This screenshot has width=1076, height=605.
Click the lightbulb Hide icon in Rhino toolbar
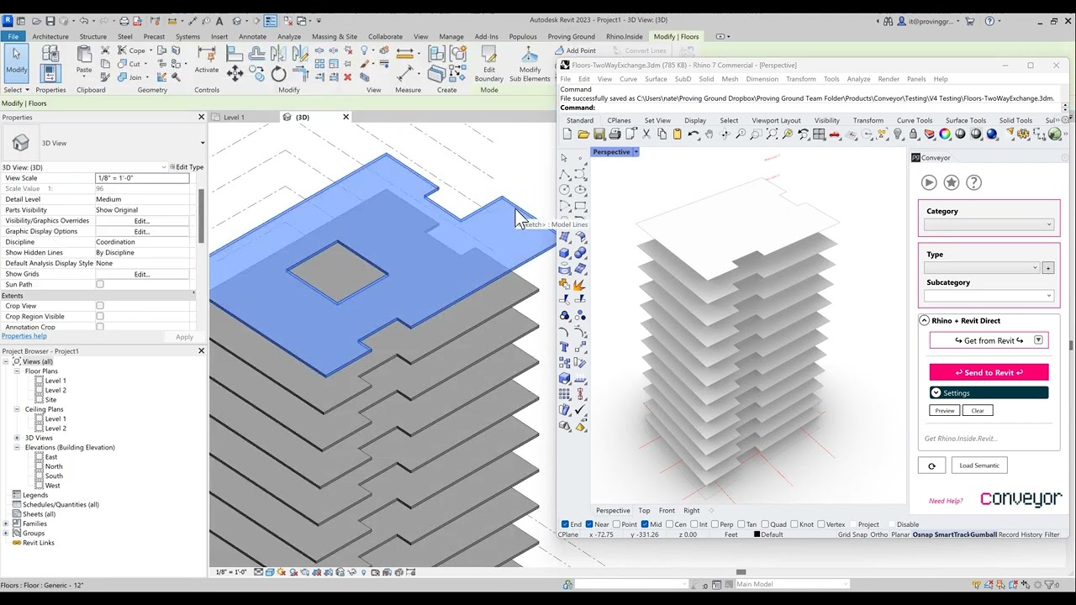point(898,134)
